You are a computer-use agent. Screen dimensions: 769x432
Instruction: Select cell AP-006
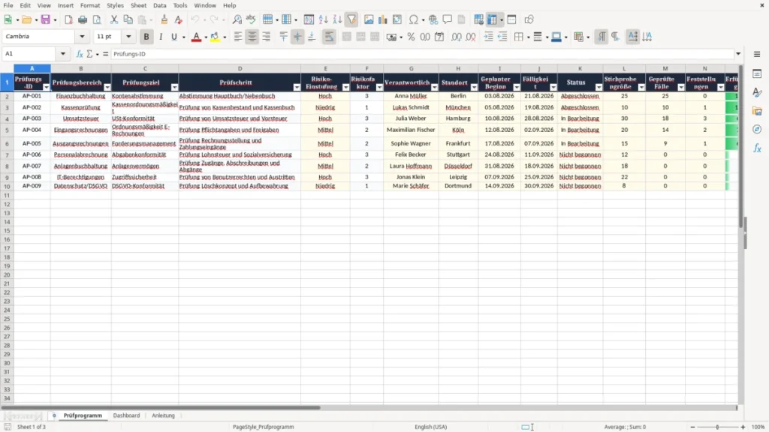coord(32,154)
